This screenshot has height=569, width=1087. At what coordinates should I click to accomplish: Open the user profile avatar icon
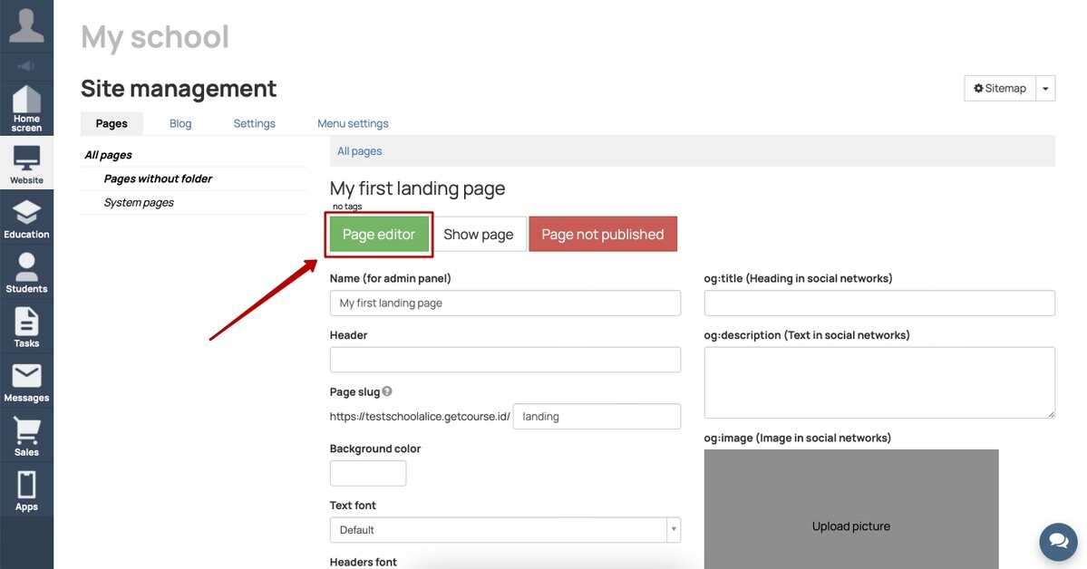(x=26, y=25)
